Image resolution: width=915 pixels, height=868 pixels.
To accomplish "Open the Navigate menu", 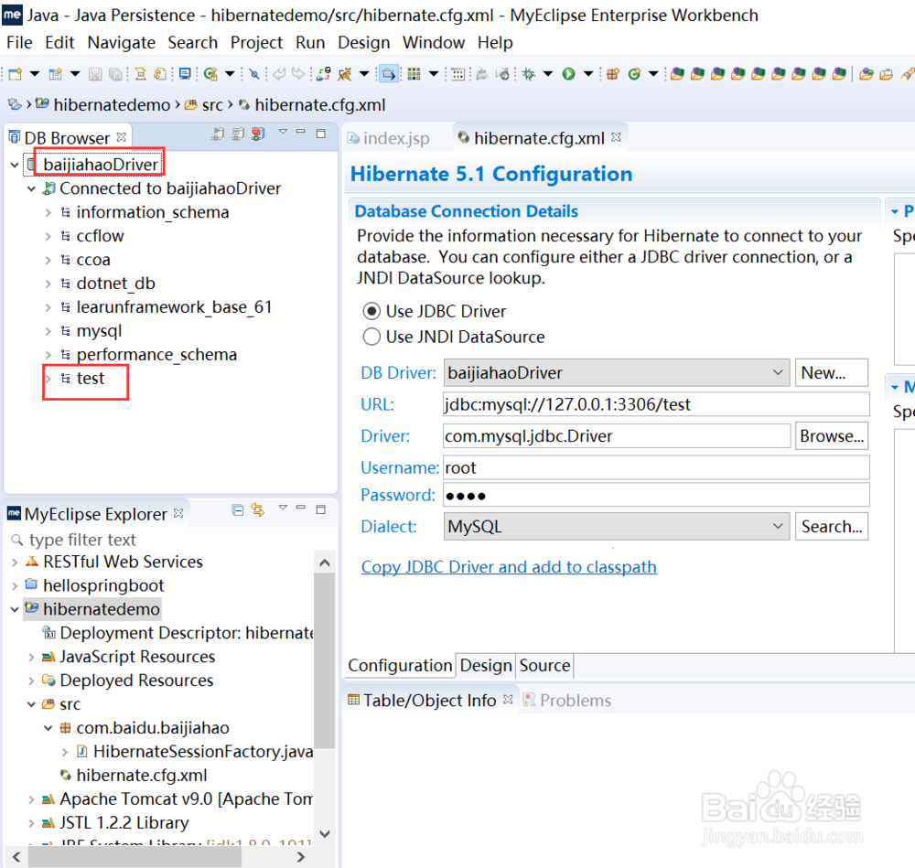I will pos(122,43).
